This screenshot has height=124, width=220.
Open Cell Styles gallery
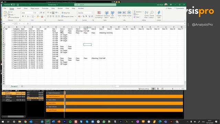(112, 14)
